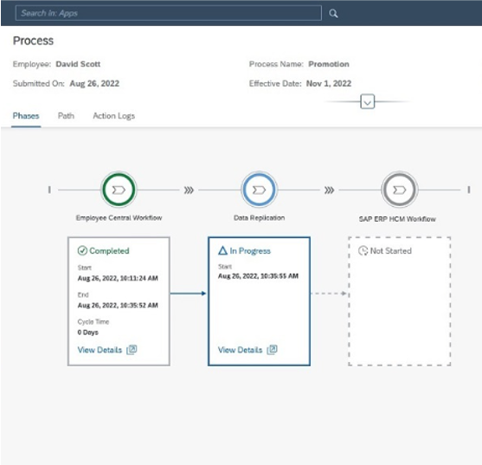The width and height of the screenshot is (482, 465).
Task: Click process name Promotion
Action: [329, 64]
